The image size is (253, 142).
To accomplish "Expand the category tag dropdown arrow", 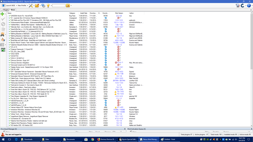I will [71, 6].
